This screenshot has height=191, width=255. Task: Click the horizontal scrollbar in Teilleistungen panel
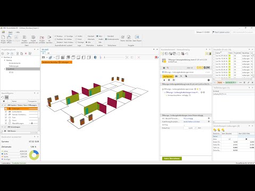coord(234,121)
